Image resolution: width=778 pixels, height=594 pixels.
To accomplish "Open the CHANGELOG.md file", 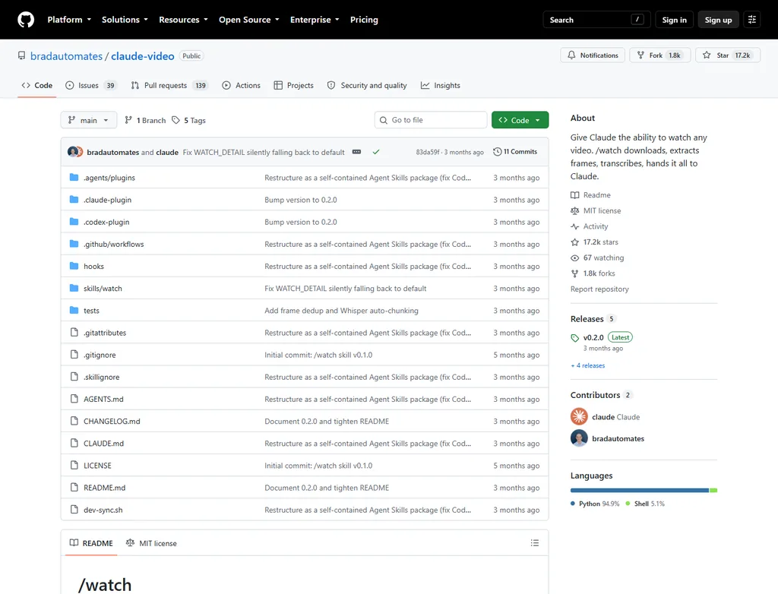I will point(112,422).
